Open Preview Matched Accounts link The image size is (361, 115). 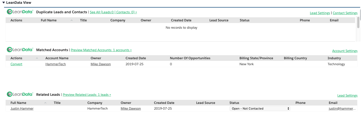(x=101, y=50)
